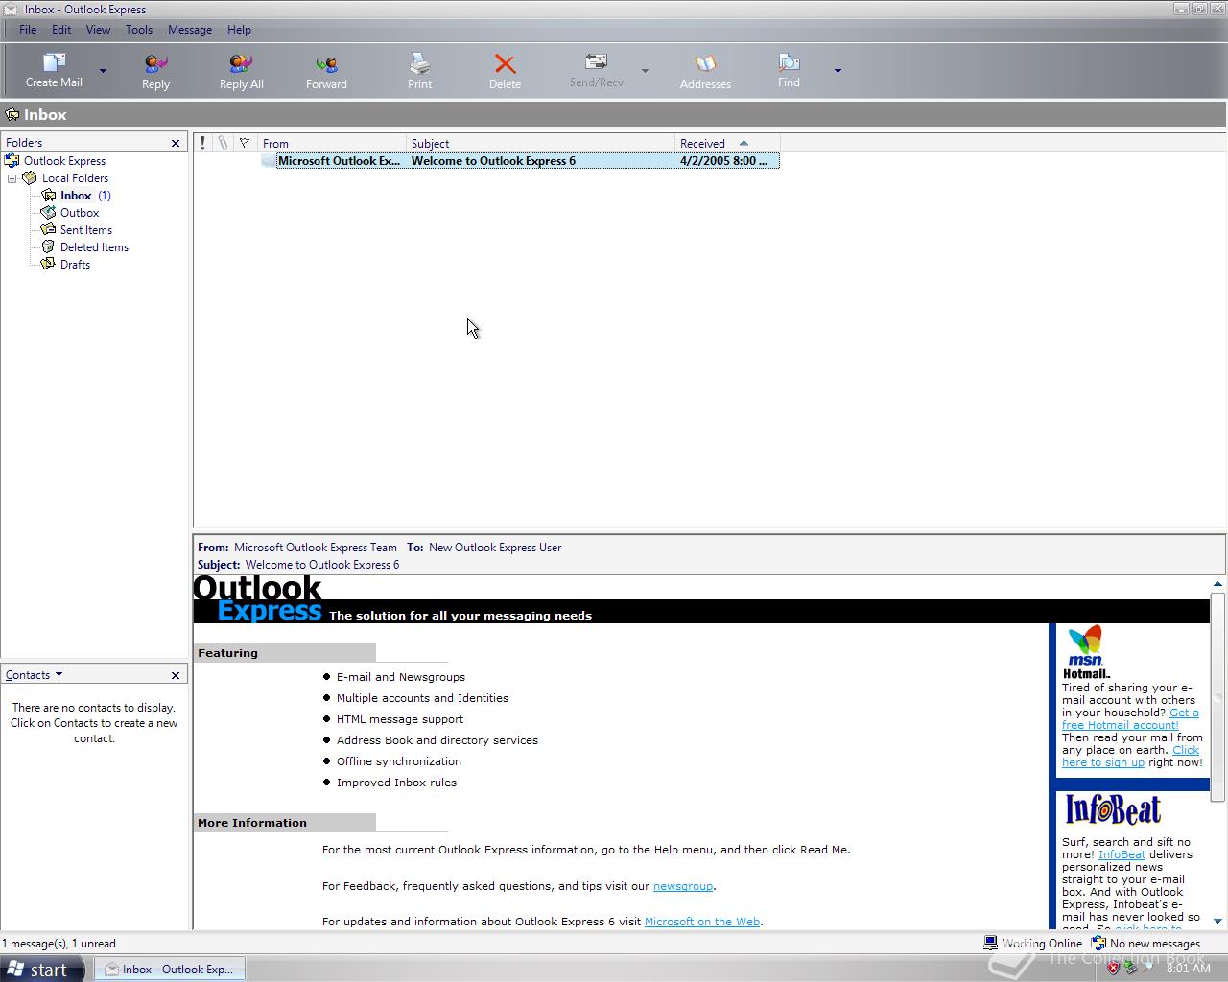Delete the selected message
The image size is (1228, 982).
(x=505, y=72)
